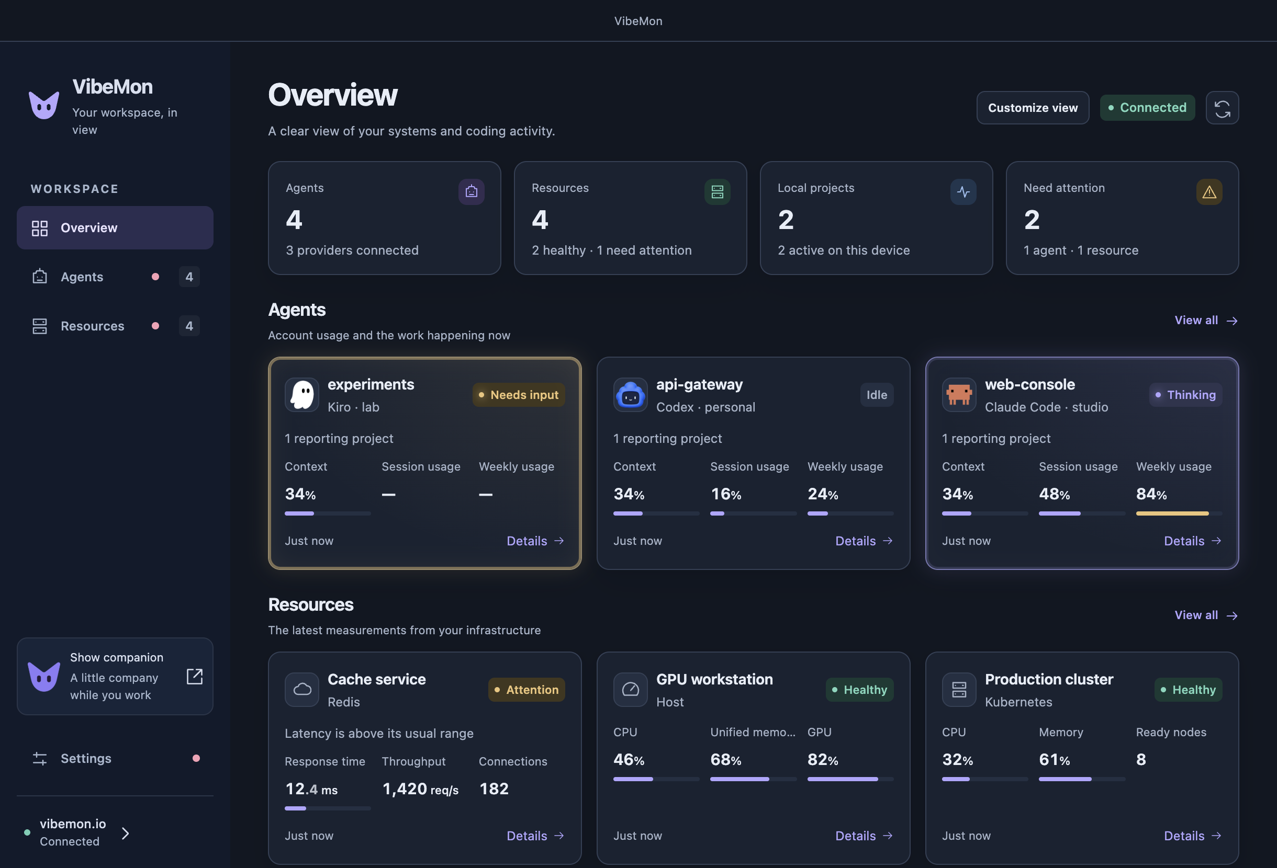
Task: Open Details for GPU workstation
Action: tap(864, 836)
